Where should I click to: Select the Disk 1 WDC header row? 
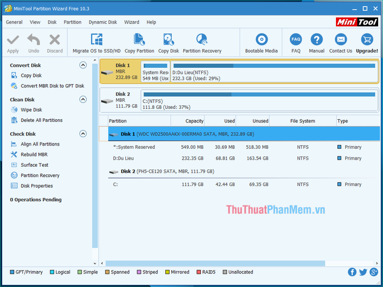243,134
